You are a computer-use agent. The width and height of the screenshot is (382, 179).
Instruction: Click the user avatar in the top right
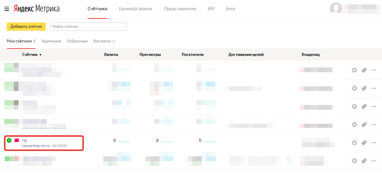(x=336, y=8)
